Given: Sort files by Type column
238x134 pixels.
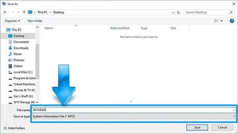Looking at the screenshot, I should 144,28.
